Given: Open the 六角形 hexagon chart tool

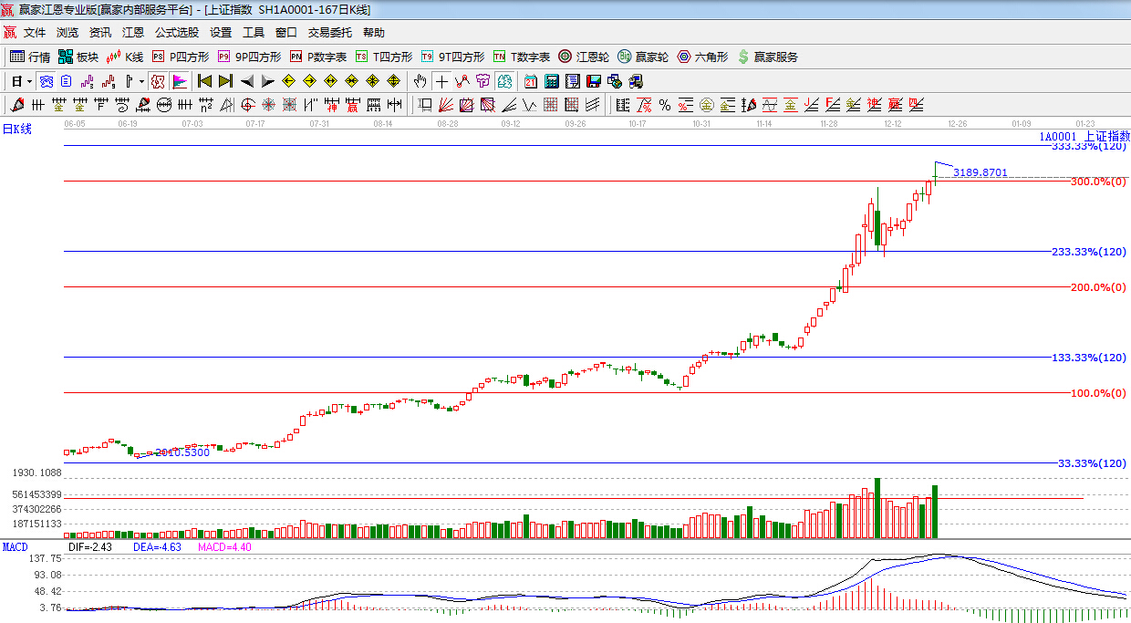Looking at the screenshot, I should coord(702,57).
